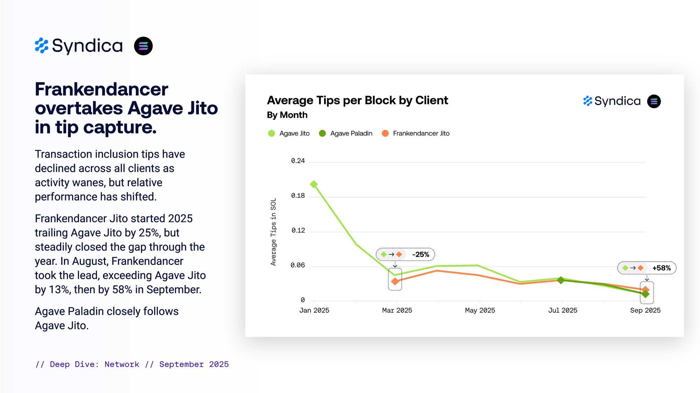Click the Average Tips per Block chart title
The image size is (700, 393).
357,101
